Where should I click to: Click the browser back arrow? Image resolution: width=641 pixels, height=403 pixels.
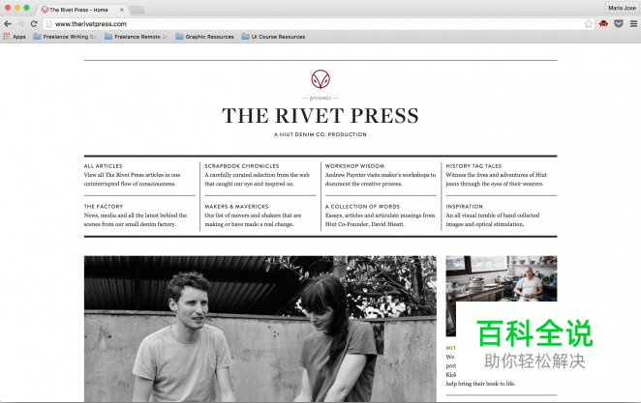click(x=8, y=23)
